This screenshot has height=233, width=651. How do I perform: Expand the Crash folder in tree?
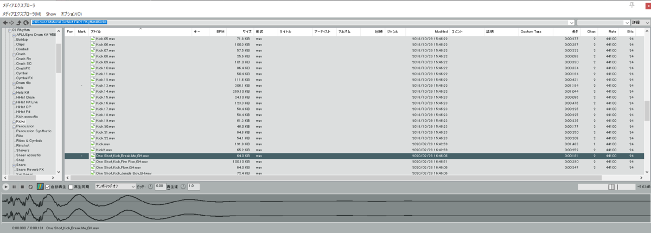coord(14,54)
